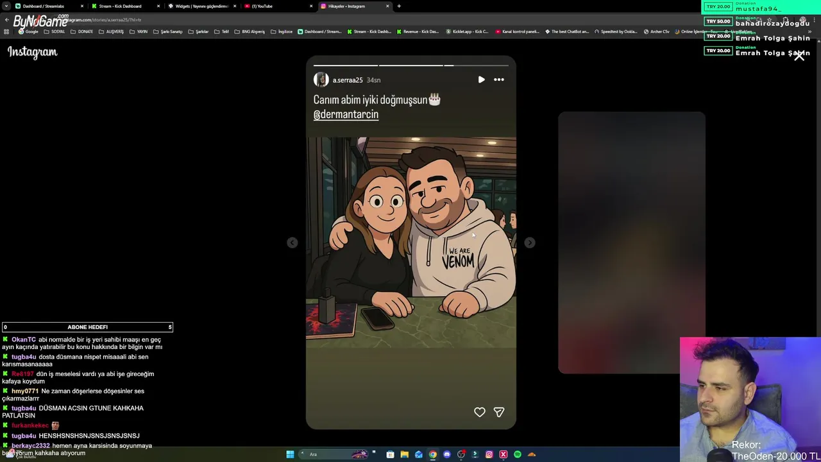
Task: Open the best ChatBot bookmark
Action: coord(567,31)
